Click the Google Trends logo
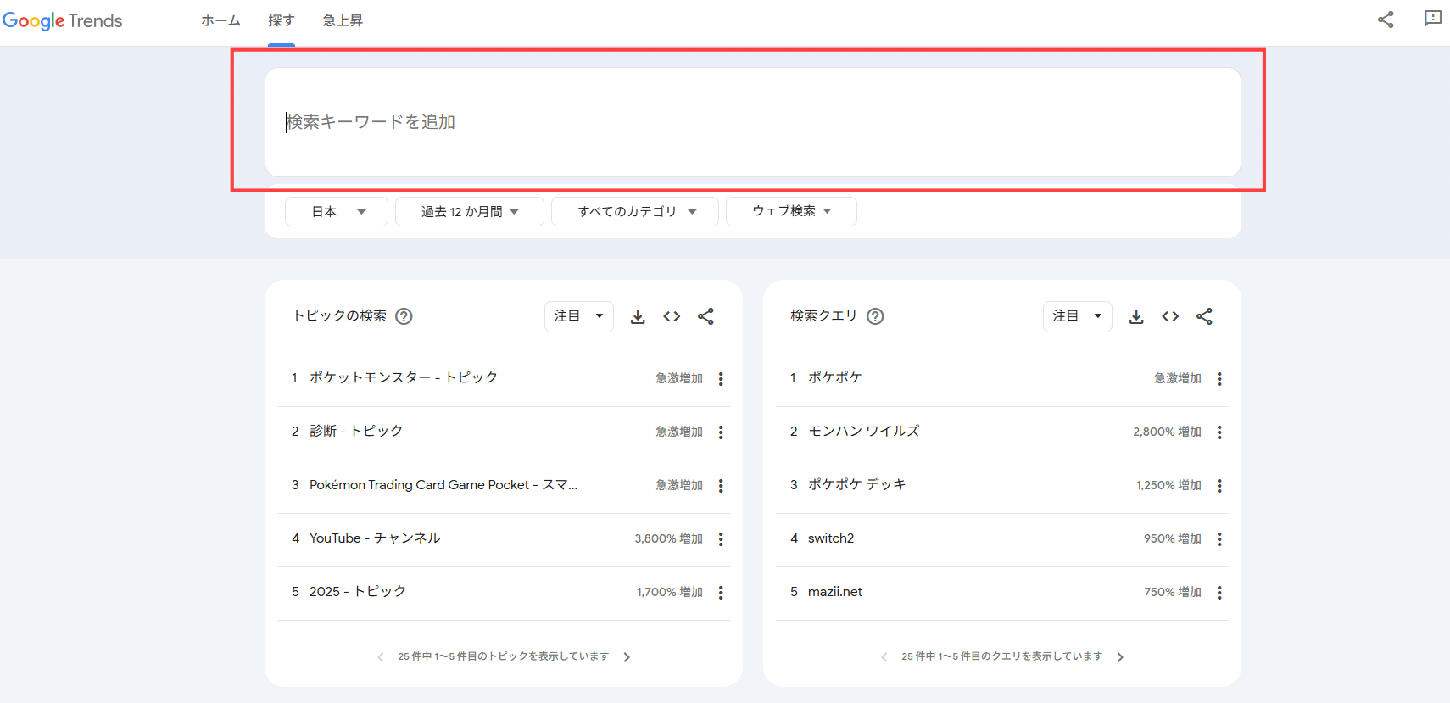Screen dimensions: 1450x703 (63, 20)
